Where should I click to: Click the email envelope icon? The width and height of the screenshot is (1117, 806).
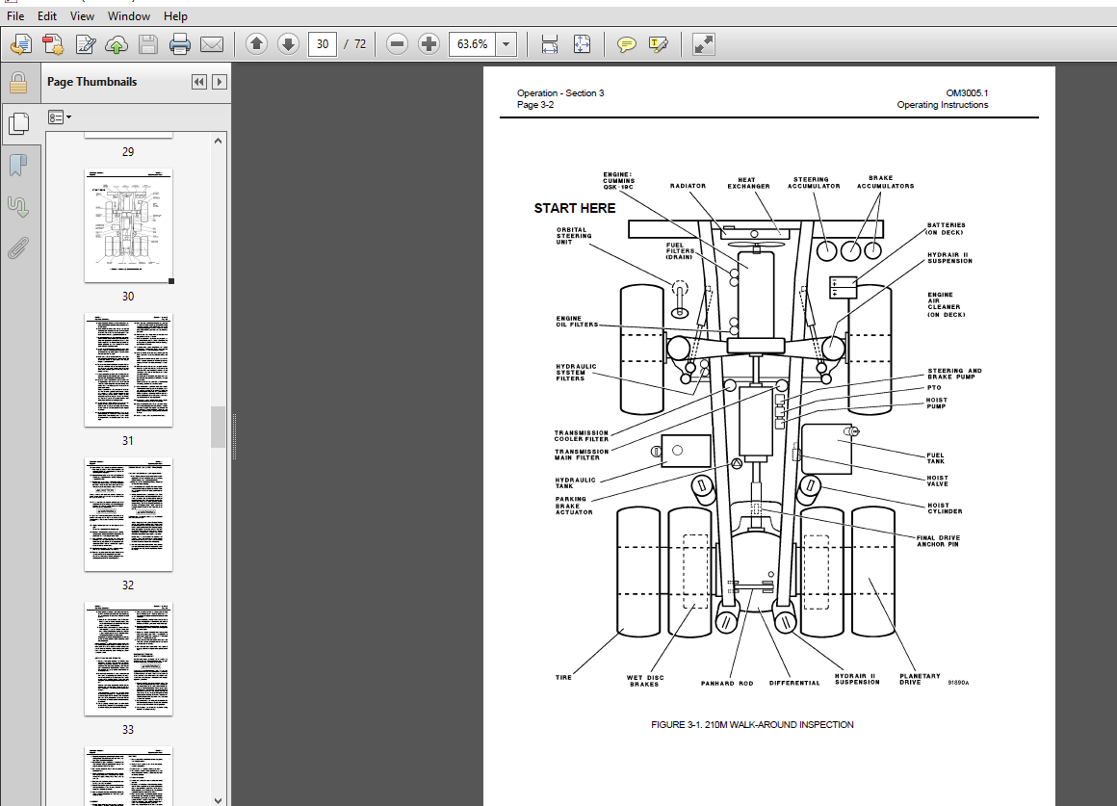click(x=212, y=44)
